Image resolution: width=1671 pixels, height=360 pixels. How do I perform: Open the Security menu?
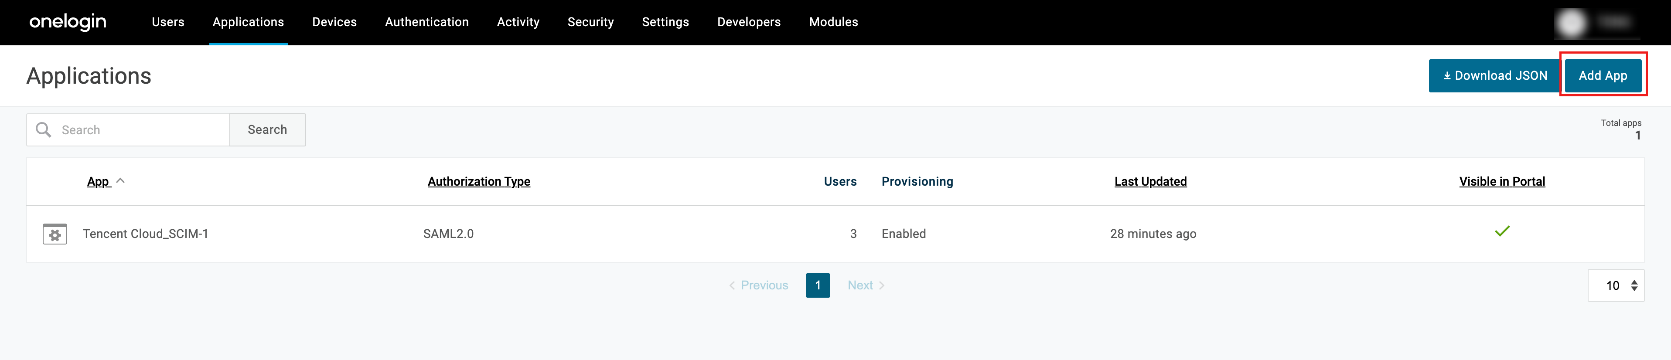point(590,22)
